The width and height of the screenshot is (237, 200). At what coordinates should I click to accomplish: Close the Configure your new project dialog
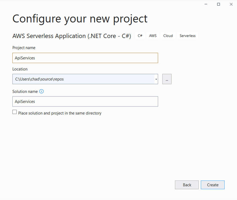pos(231,4)
